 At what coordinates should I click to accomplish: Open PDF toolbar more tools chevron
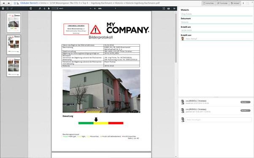point(174,8)
